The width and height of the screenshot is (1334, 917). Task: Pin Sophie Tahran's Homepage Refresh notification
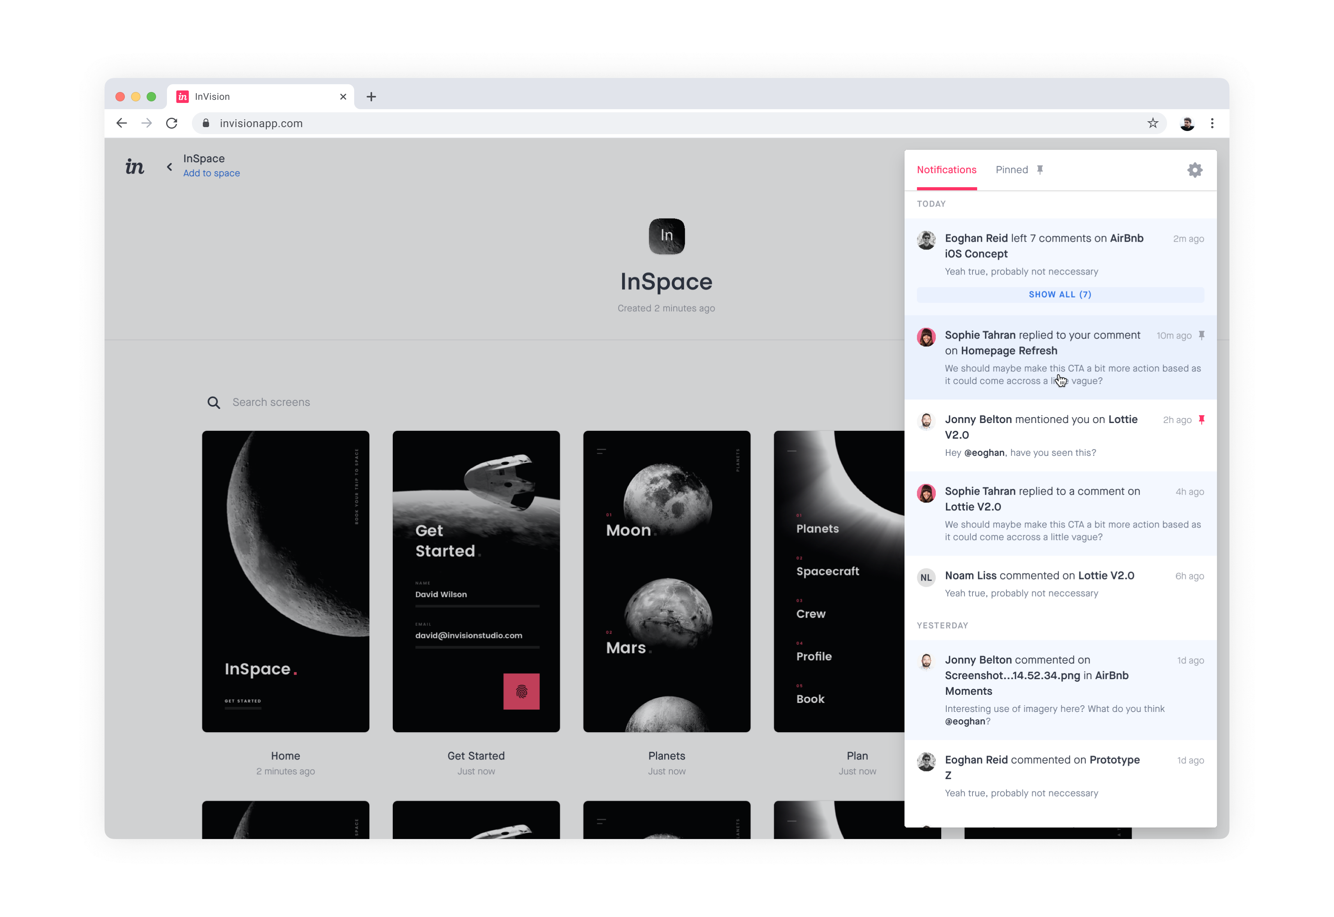point(1201,335)
